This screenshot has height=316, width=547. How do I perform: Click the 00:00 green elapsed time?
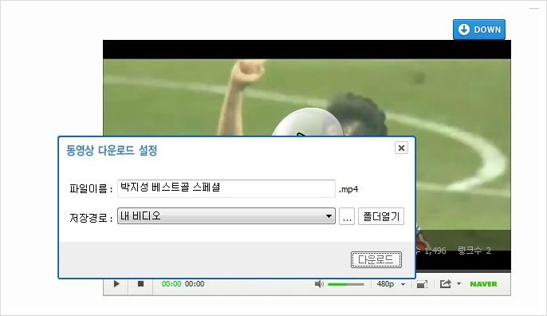click(171, 284)
